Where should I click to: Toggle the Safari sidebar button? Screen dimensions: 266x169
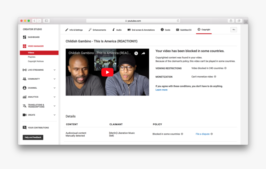point(46,21)
